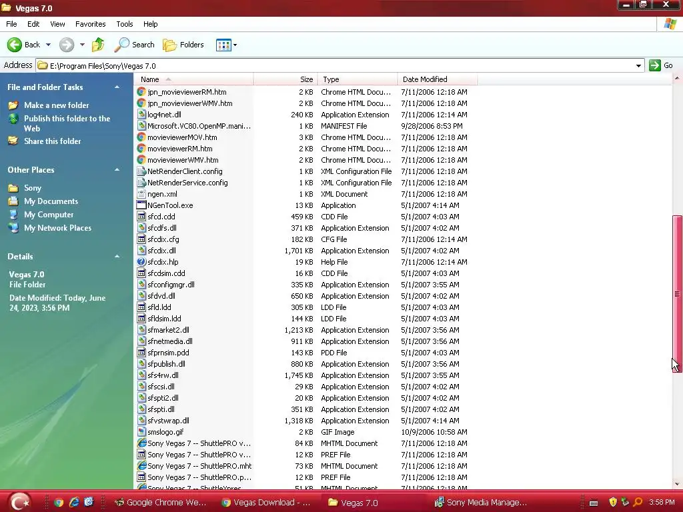Go up one folder level
Screen dimensions: 683x512
pos(99,45)
